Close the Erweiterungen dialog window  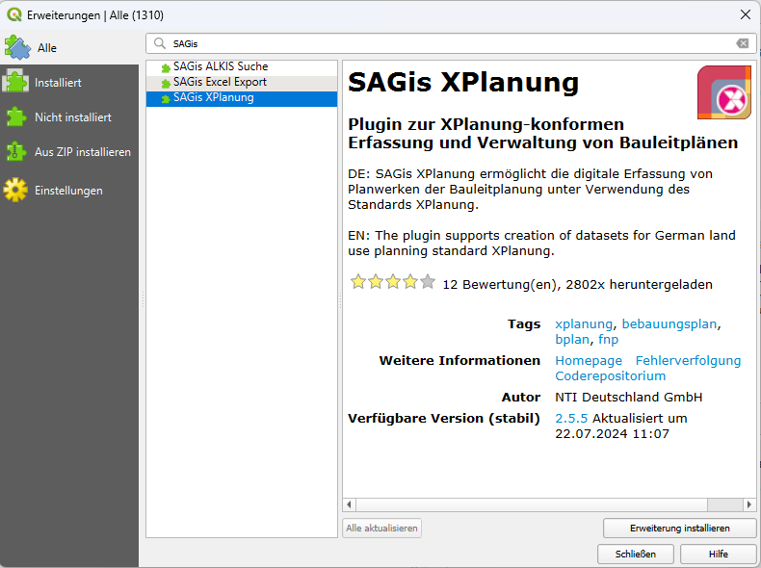click(x=746, y=15)
